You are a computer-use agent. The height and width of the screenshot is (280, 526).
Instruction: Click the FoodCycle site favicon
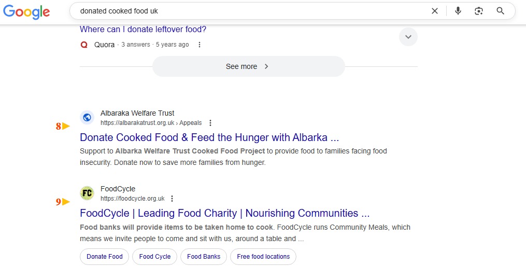(x=87, y=193)
